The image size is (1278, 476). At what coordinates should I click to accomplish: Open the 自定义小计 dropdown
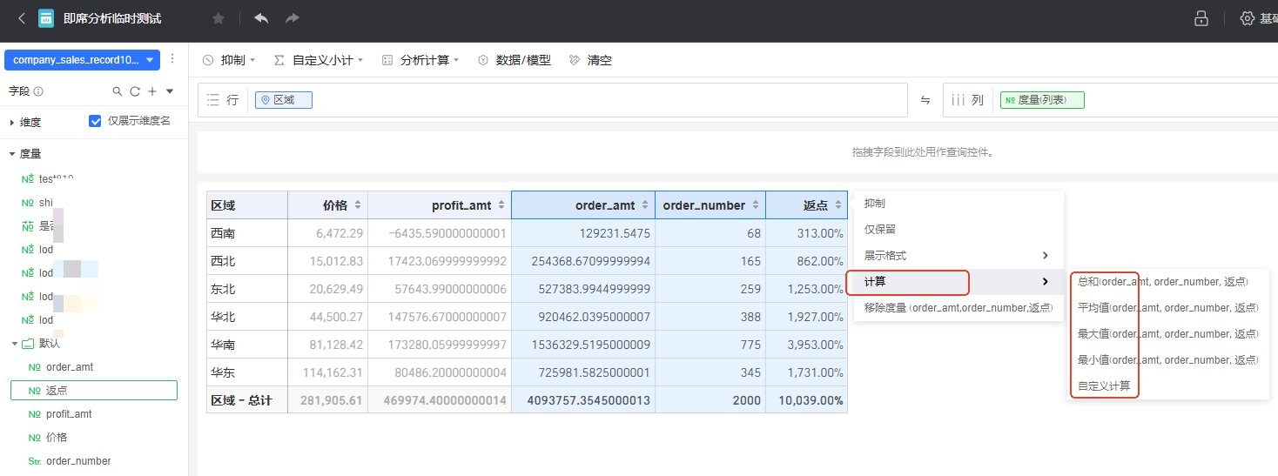[318, 60]
